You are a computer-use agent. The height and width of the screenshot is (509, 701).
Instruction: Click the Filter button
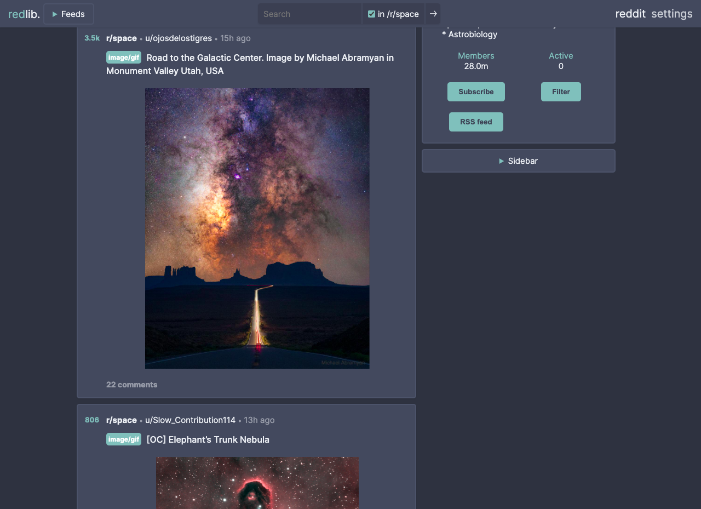561,91
